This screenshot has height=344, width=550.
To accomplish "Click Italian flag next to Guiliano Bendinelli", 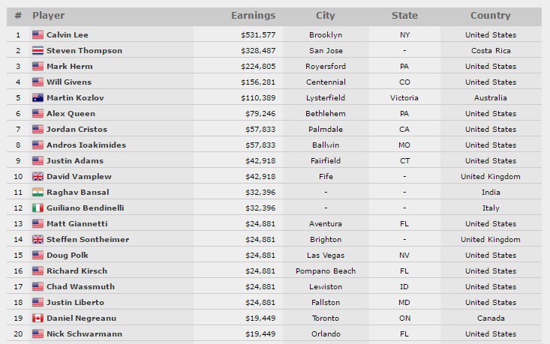I will click(38, 208).
